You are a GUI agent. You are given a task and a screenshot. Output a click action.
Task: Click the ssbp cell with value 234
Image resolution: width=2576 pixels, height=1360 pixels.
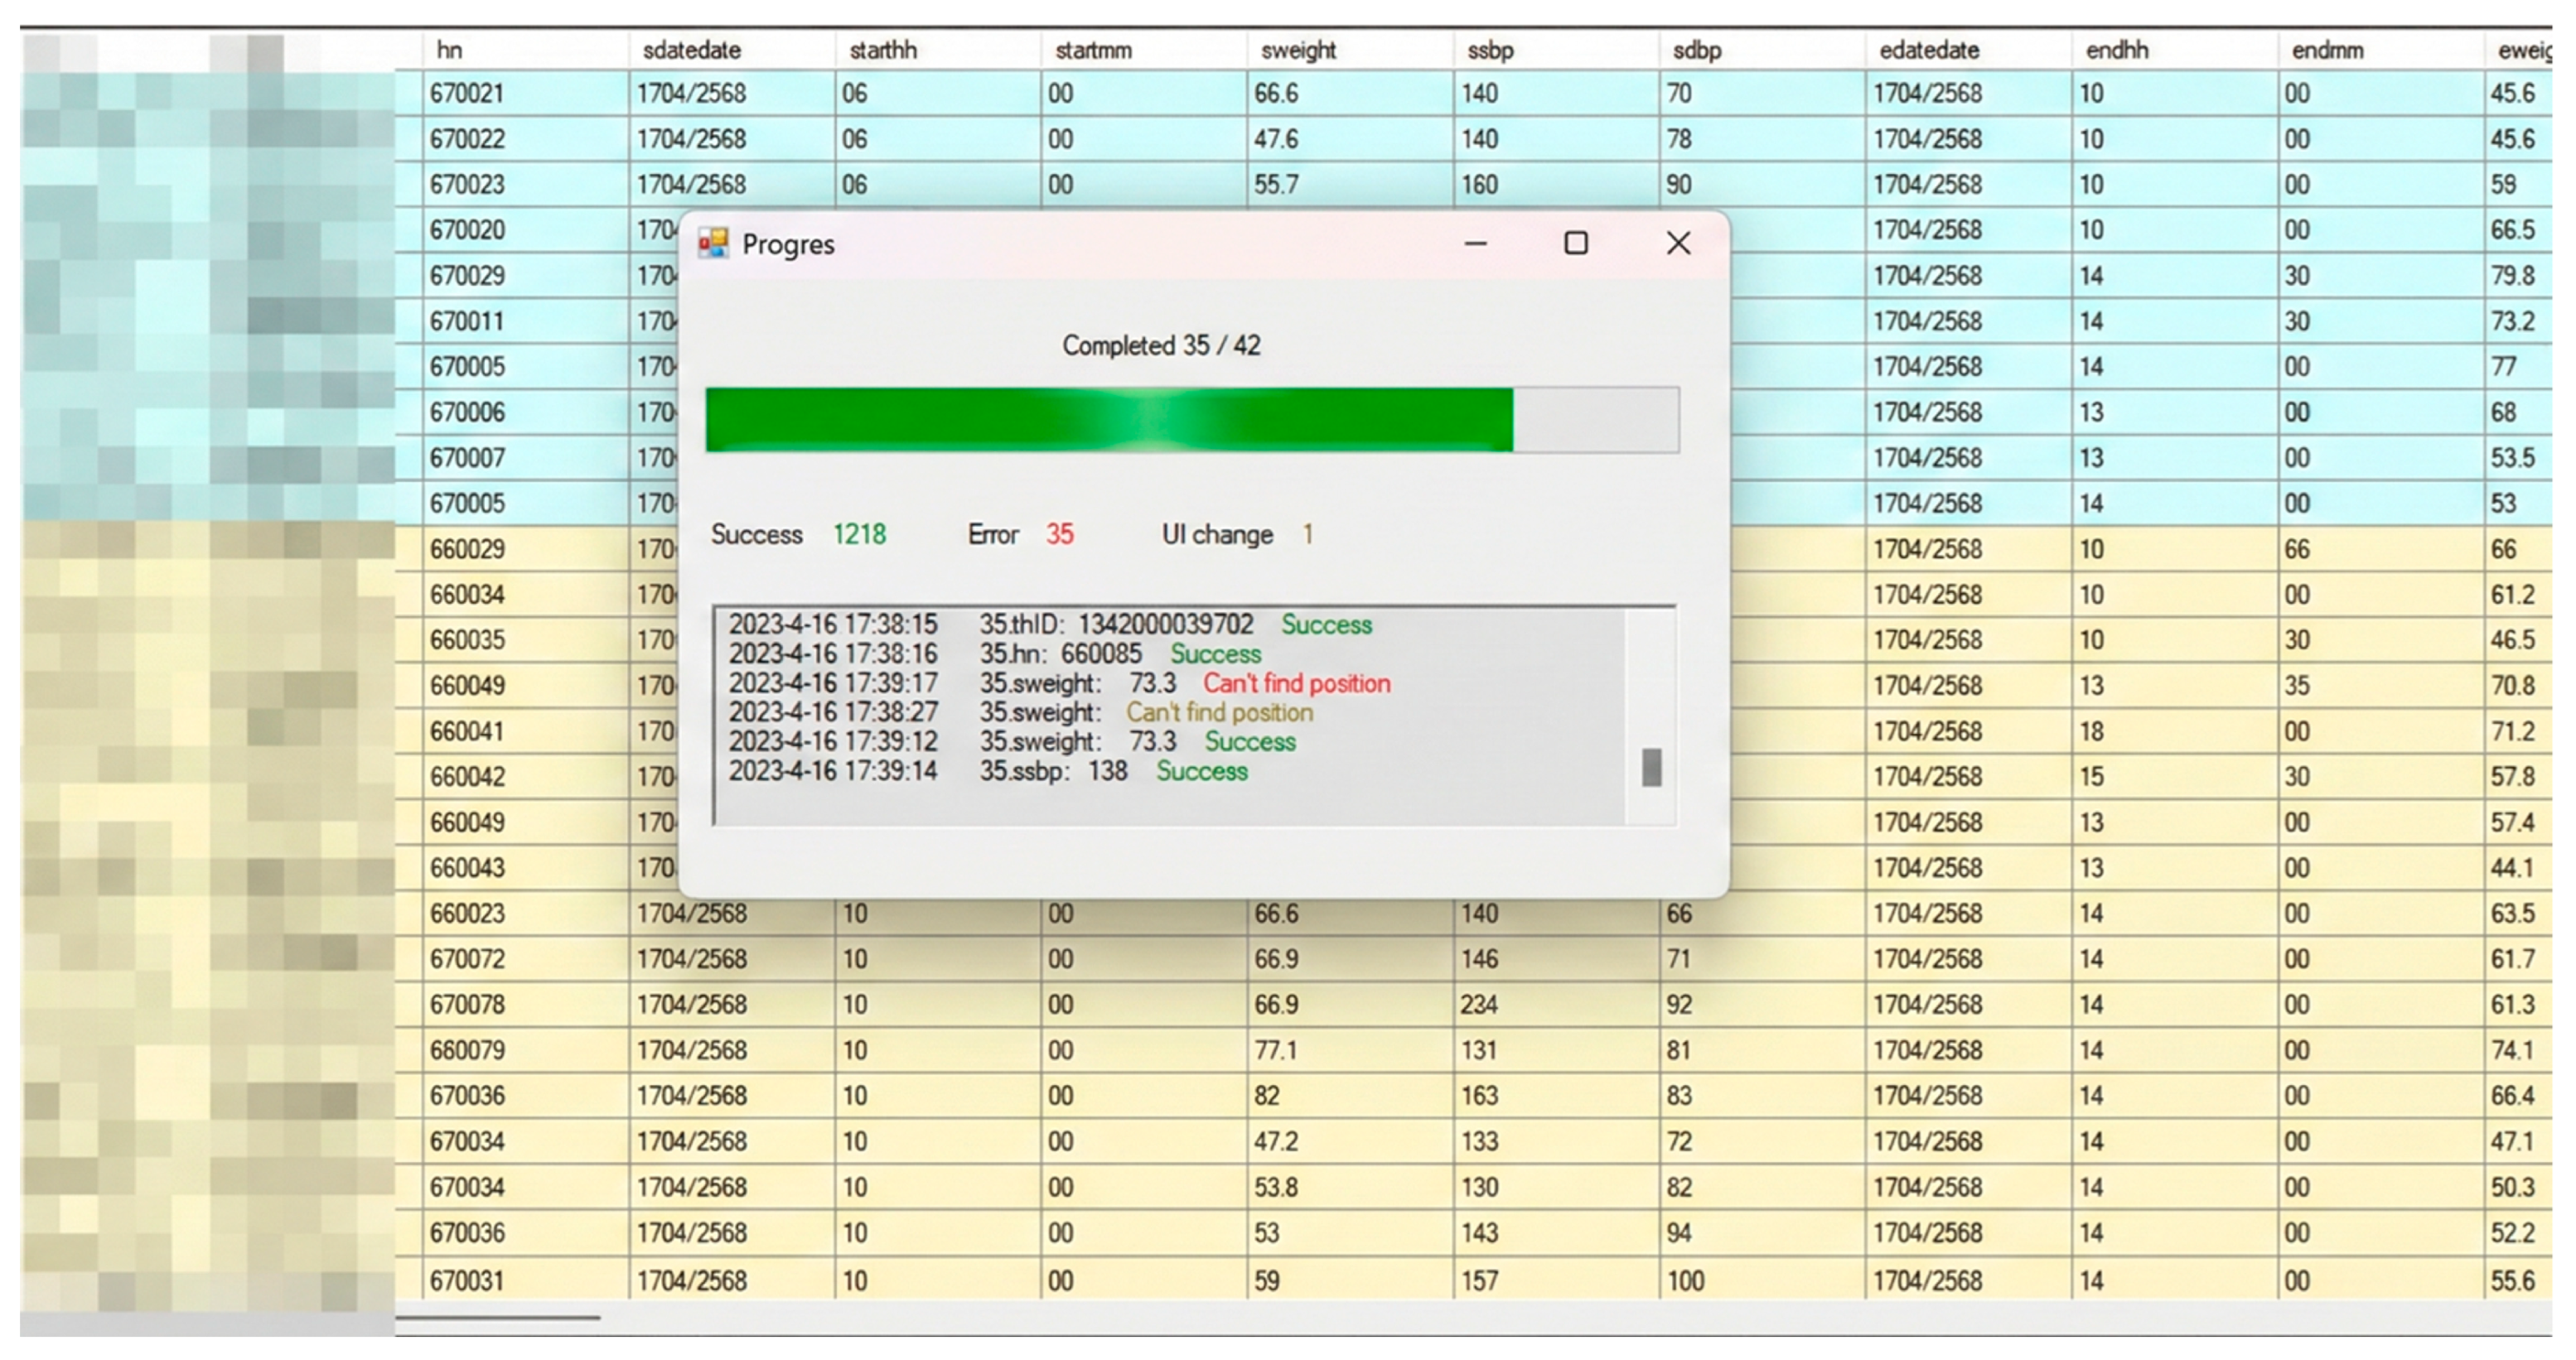(x=1478, y=1004)
